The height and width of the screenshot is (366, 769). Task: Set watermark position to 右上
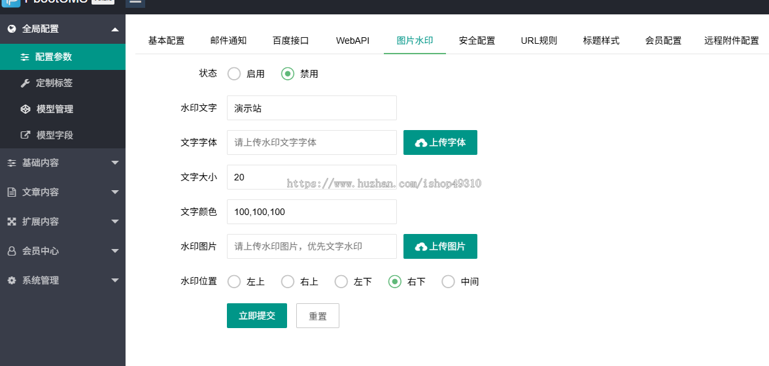pyautogui.click(x=288, y=282)
